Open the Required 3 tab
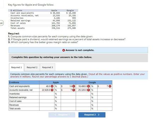 47,67
